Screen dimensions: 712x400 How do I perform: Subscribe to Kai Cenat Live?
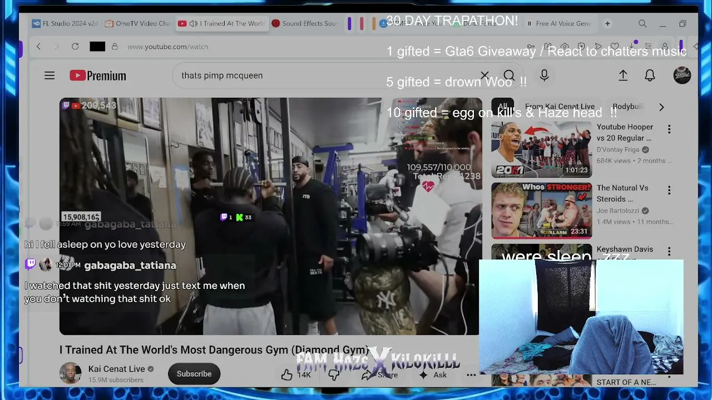point(194,374)
